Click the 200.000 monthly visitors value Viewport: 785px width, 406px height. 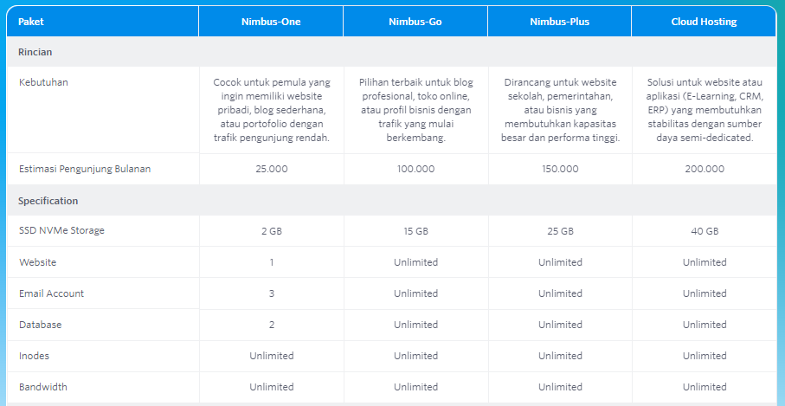pyautogui.click(x=705, y=169)
